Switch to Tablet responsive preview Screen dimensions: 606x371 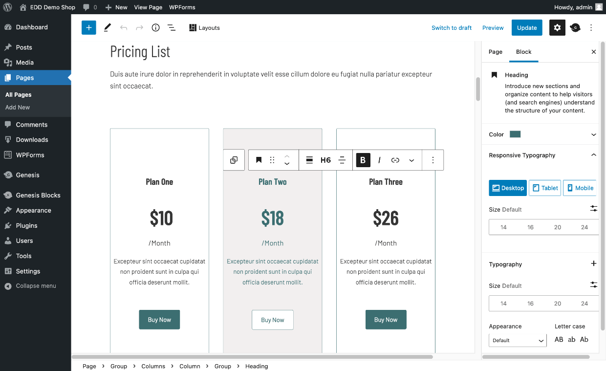[x=544, y=188]
